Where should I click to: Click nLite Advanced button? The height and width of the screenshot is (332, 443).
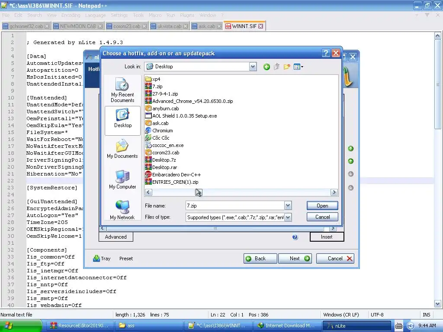coord(116,237)
